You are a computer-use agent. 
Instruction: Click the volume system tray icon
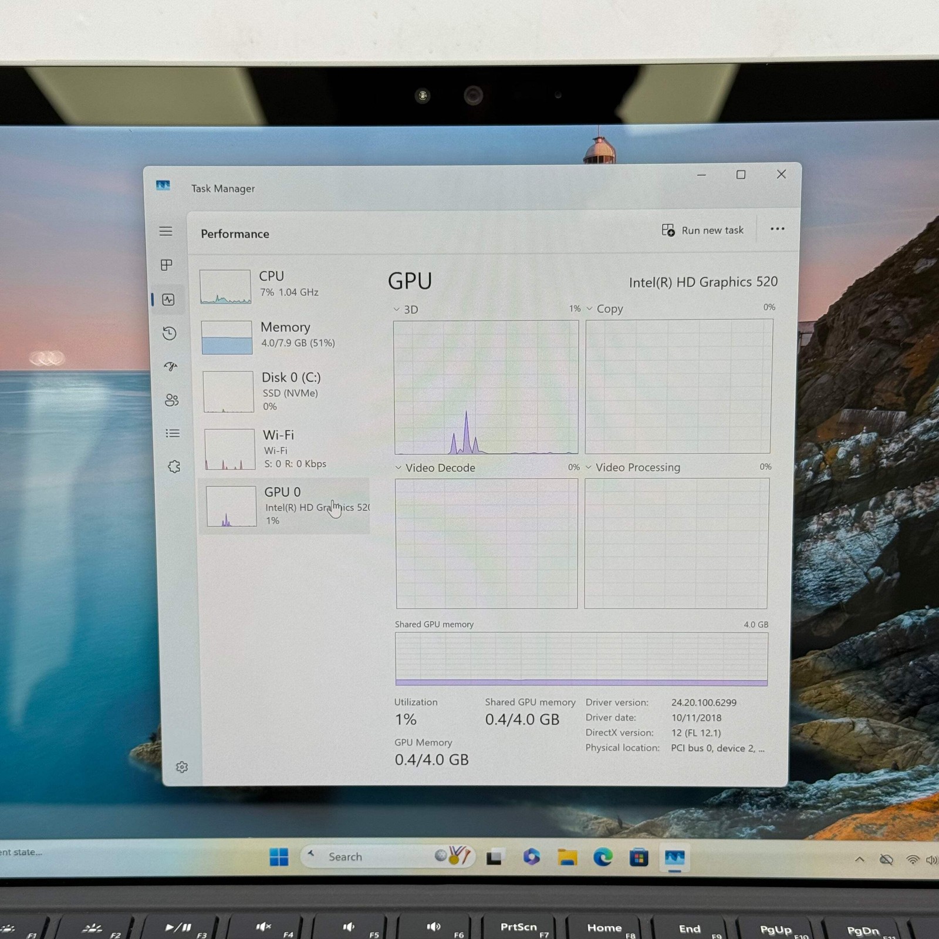pos(931,860)
